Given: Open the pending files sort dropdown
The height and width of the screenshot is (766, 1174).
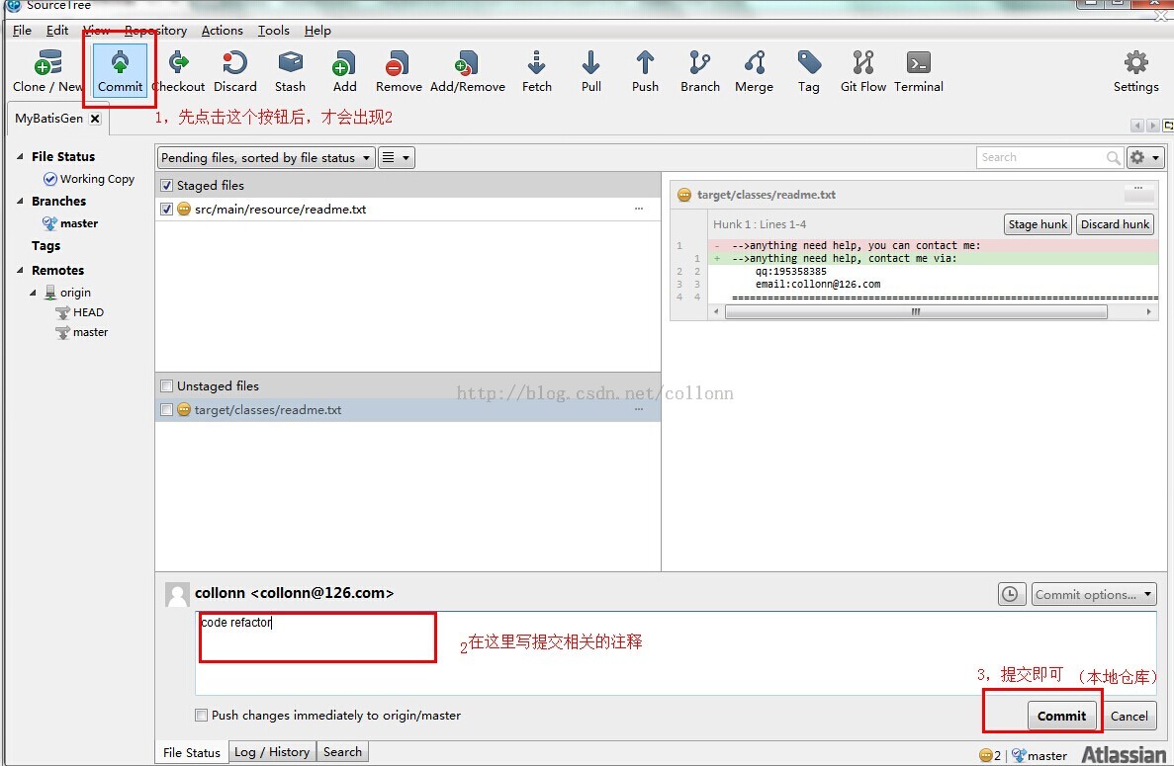Looking at the screenshot, I should pos(264,156).
